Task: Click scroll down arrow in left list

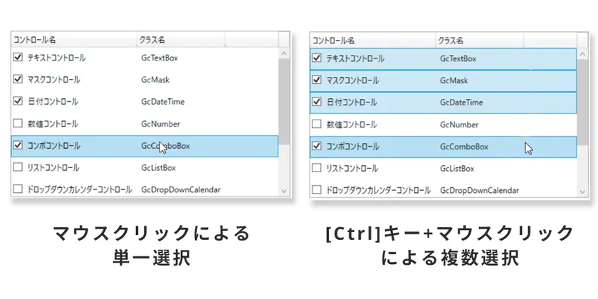Action: pyautogui.click(x=284, y=190)
